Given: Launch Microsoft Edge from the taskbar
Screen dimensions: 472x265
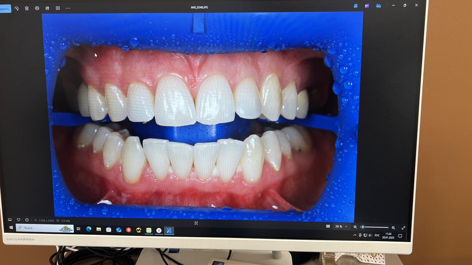Looking at the screenshot, I should click(x=89, y=229).
